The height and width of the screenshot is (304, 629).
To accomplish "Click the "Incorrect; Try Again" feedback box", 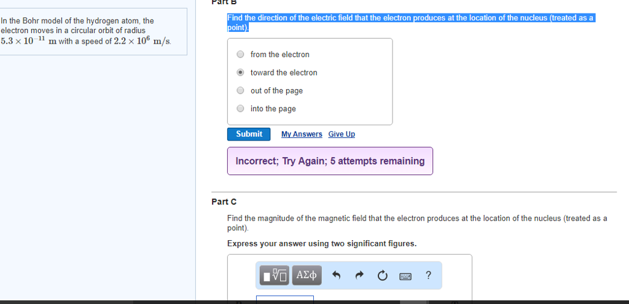I will [x=330, y=161].
